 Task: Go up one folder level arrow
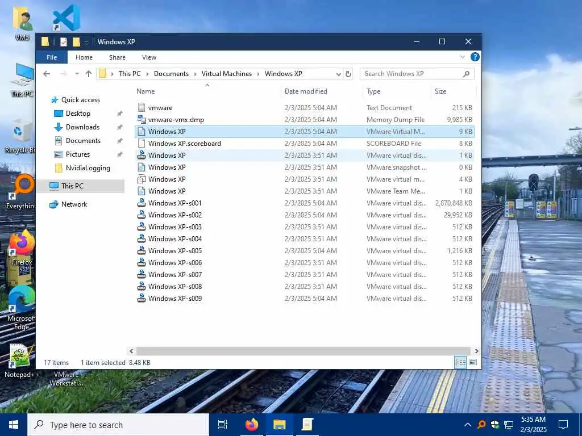(88, 74)
